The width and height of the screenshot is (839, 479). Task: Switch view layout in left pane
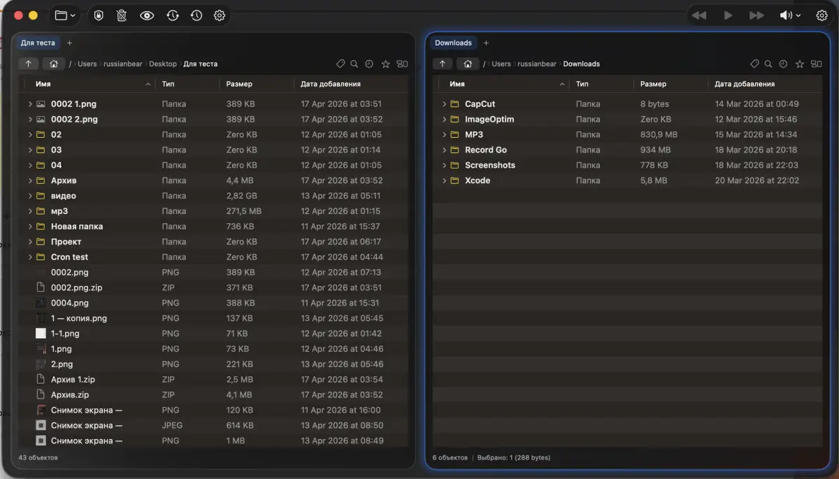point(402,64)
